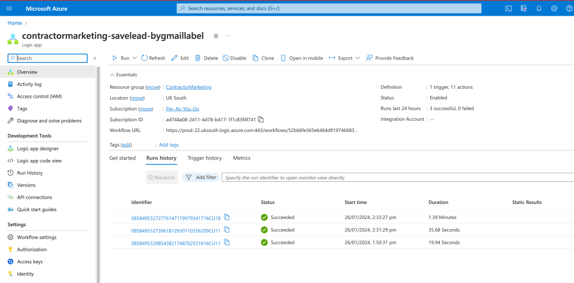574x283 pixels.
Task: Open the ContractorMarketing resource group link
Action: point(189,87)
